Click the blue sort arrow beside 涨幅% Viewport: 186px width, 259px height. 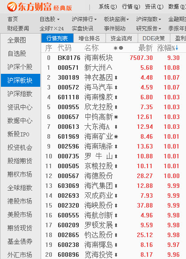tap(177, 48)
